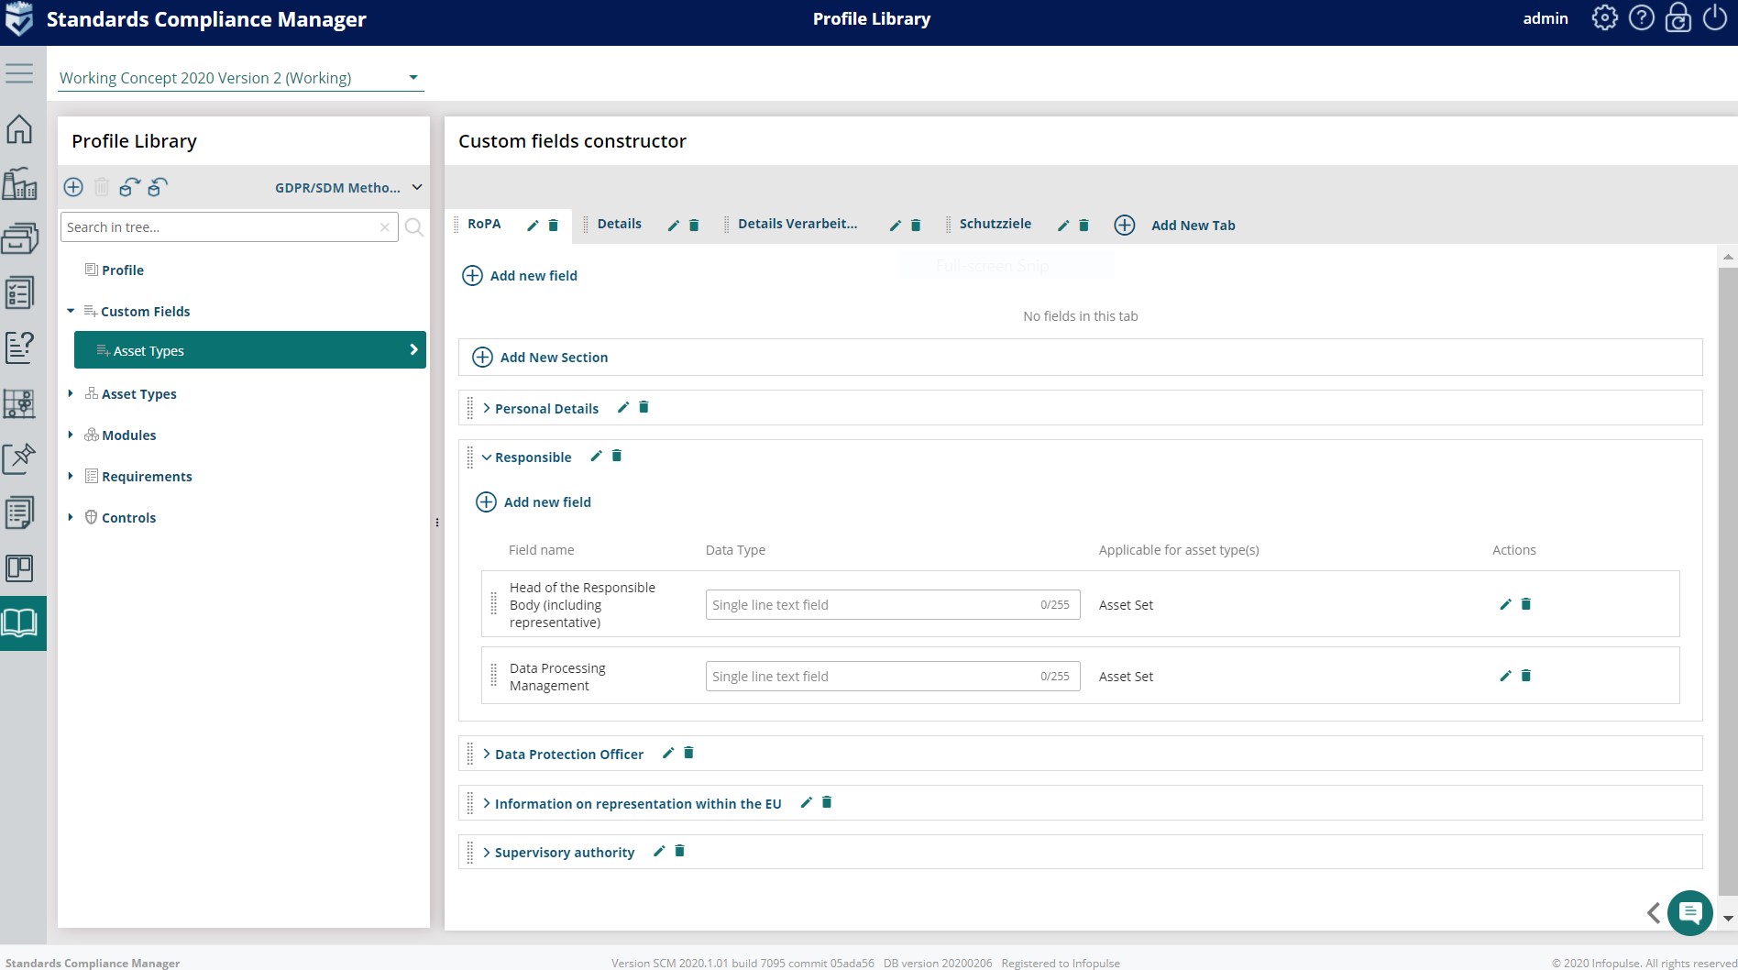This screenshot has height=970, width=1738.
Task: Click Add New Tab
Action: click(1175, 225)
